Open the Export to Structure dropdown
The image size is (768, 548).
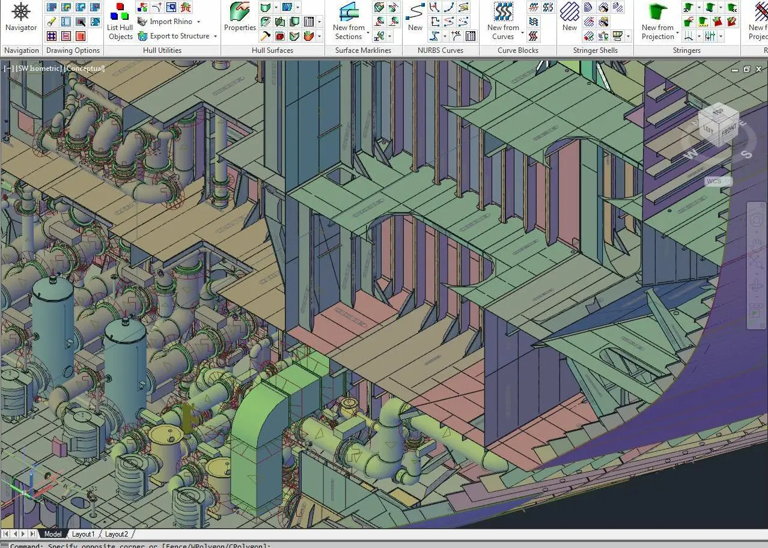tap(215, 36)
